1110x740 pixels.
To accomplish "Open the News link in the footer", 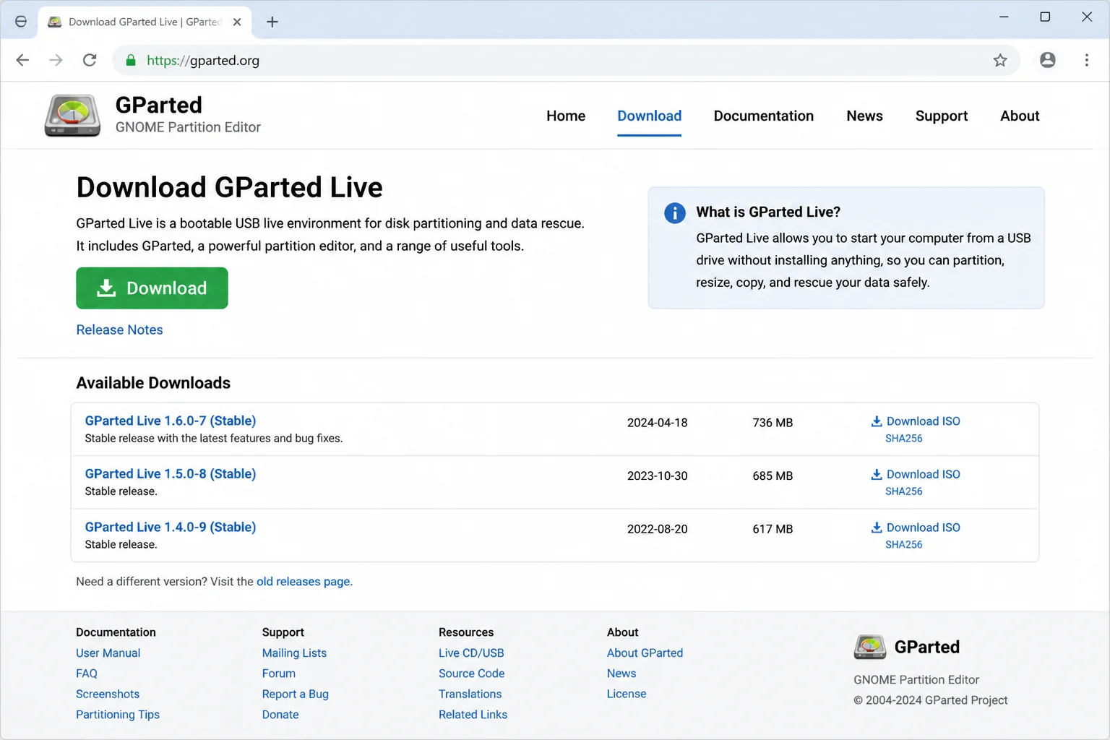I will pyautogui.click(x=621, y=674).
